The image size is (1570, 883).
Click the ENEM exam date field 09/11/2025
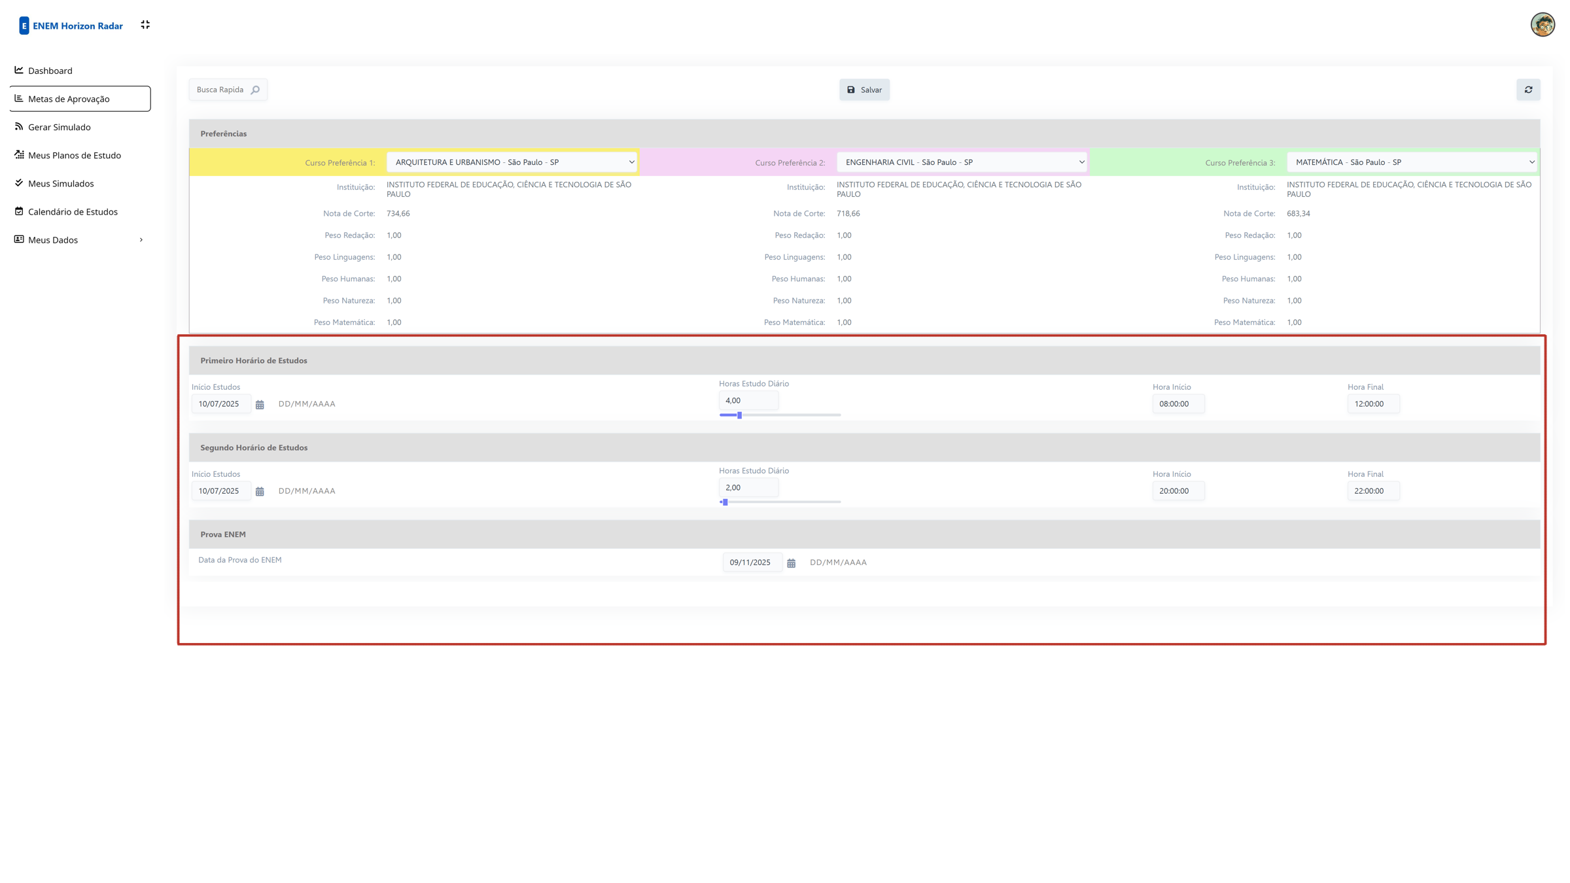tap(752, 563)
